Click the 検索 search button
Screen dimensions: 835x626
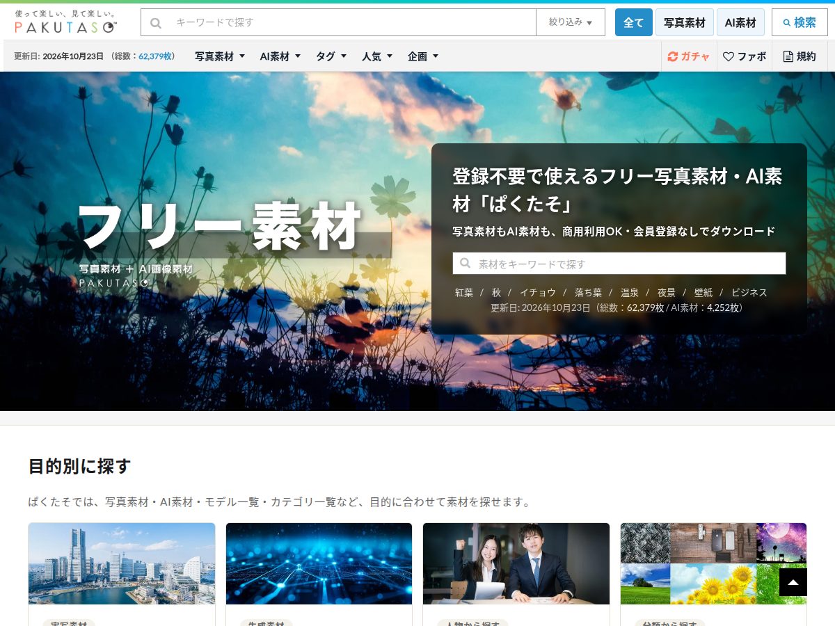point(800,22)
